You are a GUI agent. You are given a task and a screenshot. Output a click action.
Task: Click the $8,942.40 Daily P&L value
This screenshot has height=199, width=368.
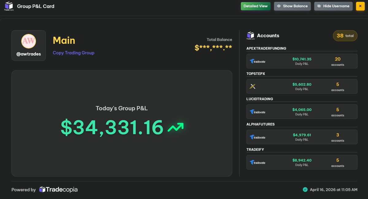pos(302,160)
